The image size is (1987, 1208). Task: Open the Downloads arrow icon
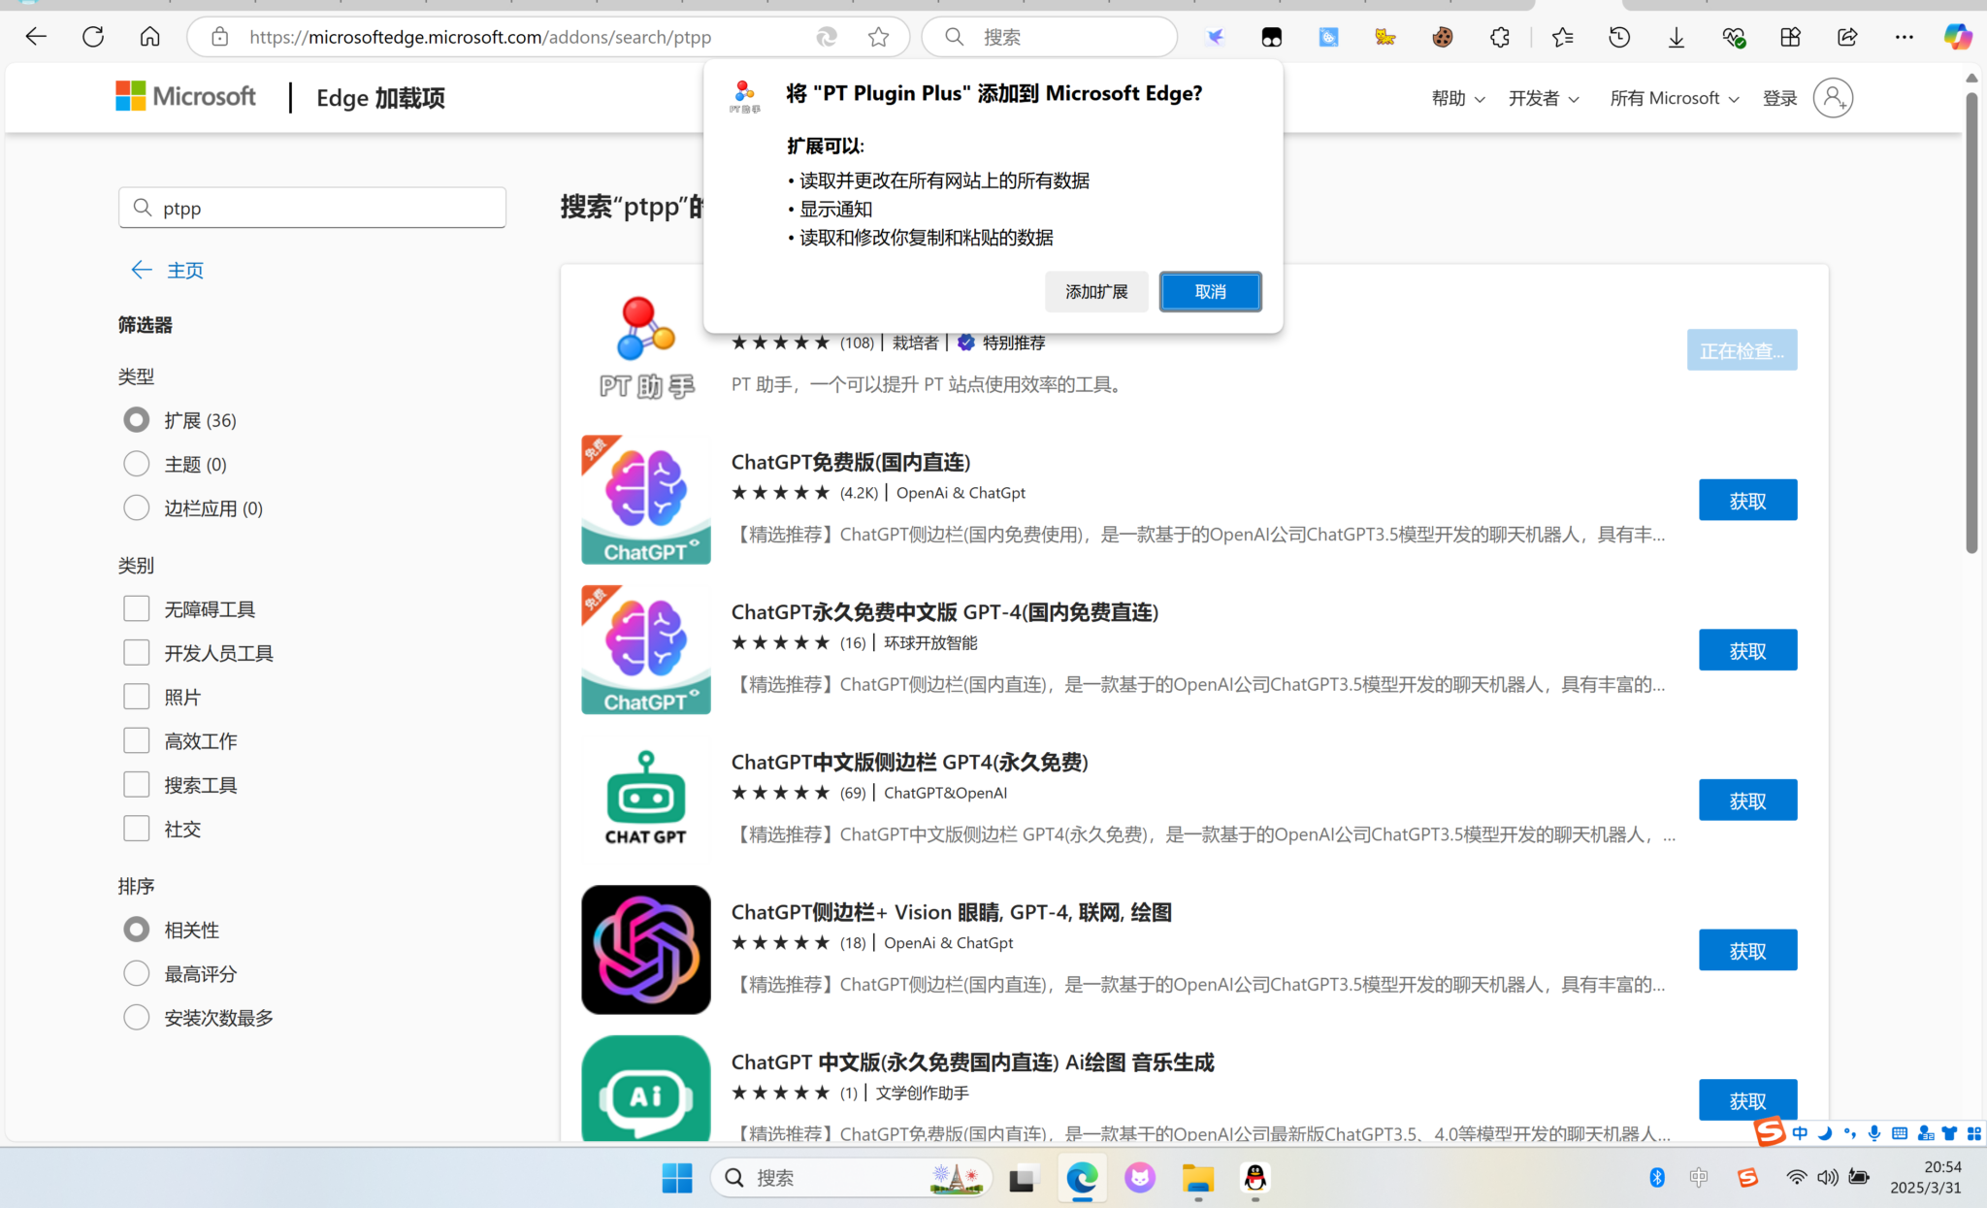tap(1676, 37)
